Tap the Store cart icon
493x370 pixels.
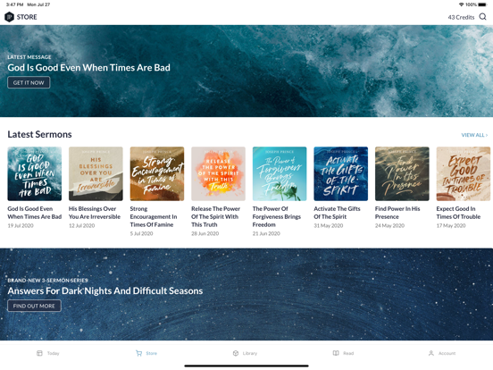pyautogui.click(x=138, y=353)
